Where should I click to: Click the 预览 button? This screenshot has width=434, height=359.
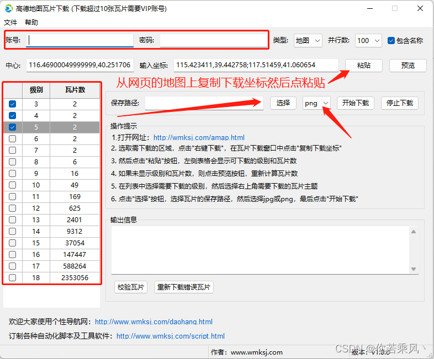click(407, 66)
